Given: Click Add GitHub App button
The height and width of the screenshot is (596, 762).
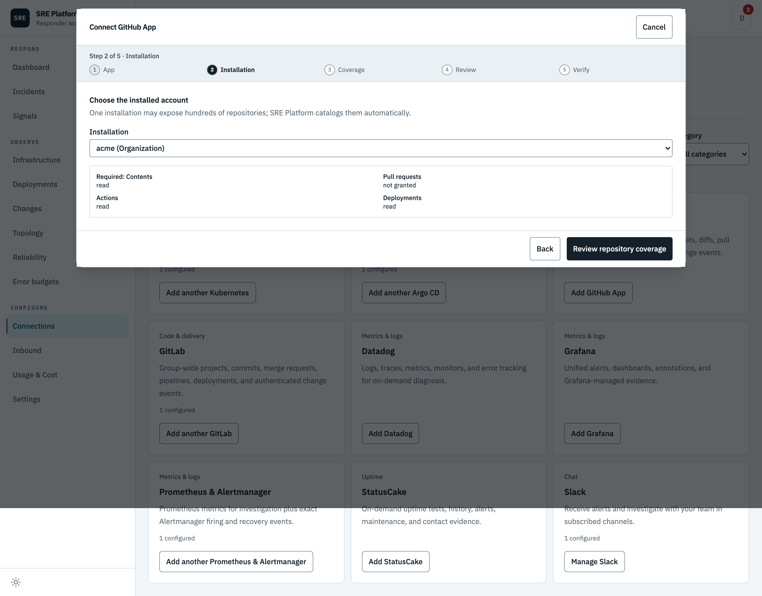Looking at the screenshot, I should [598, 293].
